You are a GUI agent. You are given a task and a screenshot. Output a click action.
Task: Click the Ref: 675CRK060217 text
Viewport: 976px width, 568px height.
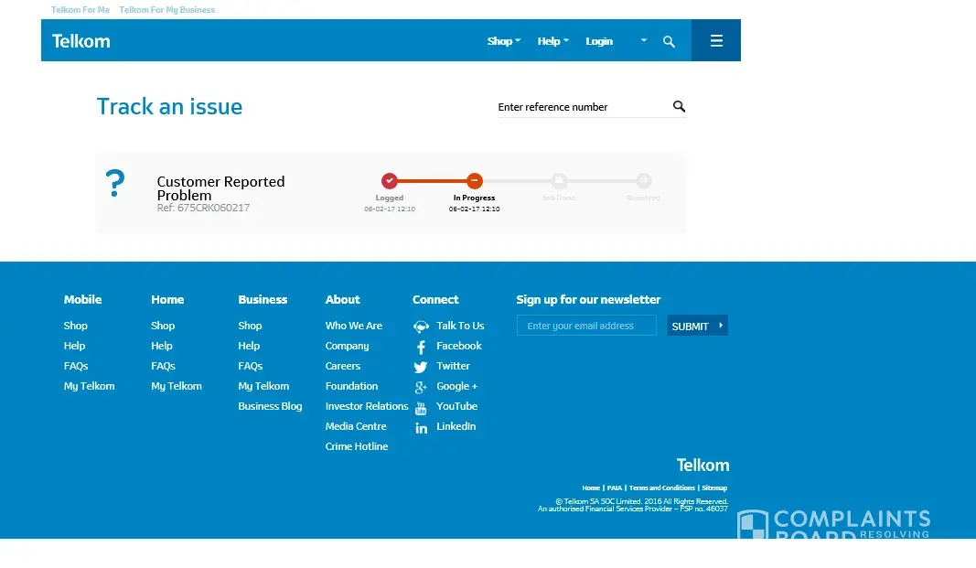click(x=203, y=208)
